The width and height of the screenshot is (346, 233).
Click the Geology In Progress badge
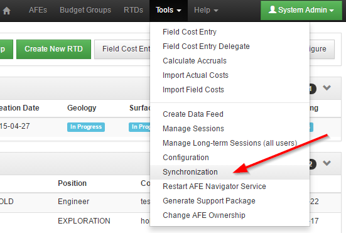point(86,127)
